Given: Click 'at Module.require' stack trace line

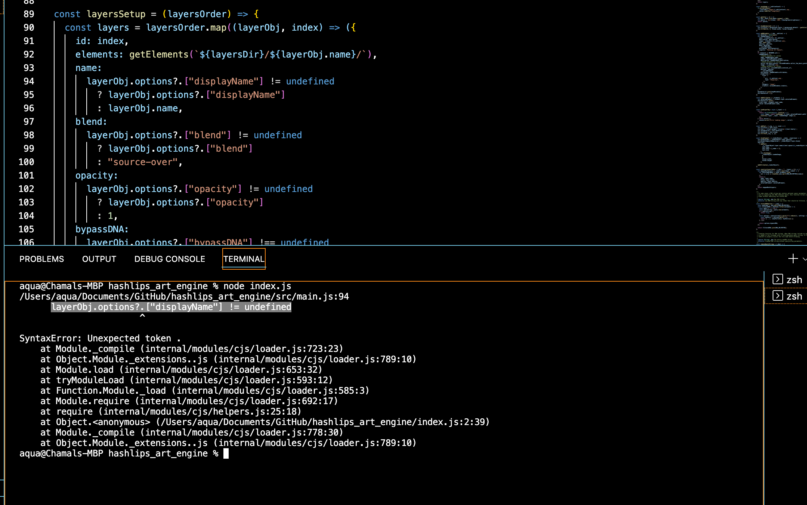Looking at the screenshot, I should point(189,401).
